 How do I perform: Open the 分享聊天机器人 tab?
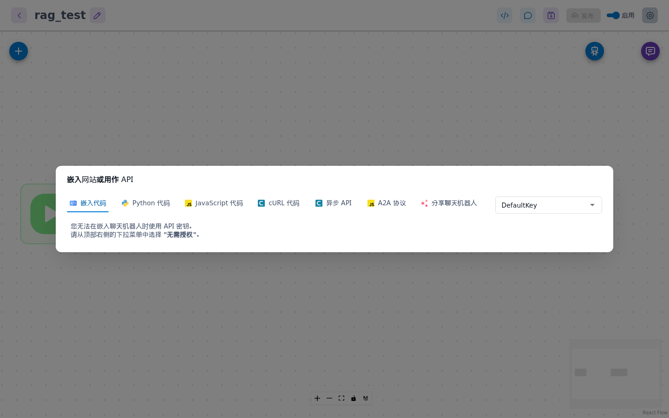(449, 203)
